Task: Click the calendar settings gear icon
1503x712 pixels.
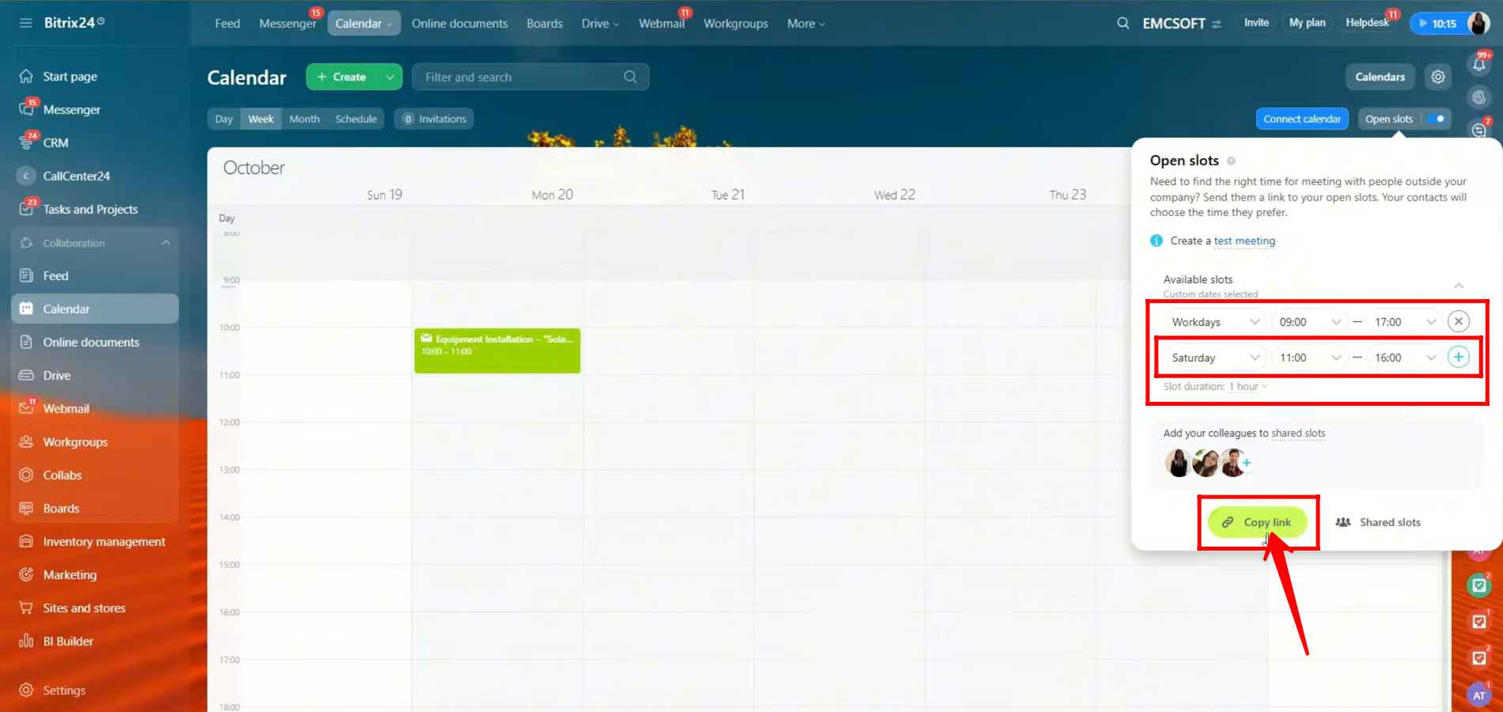Action: coord(1437,77)
